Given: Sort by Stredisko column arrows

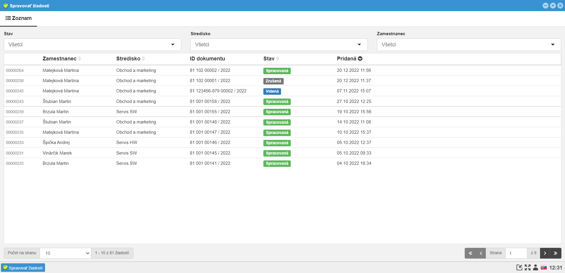Looking at the screenshot, I should (x=143, y=59).
